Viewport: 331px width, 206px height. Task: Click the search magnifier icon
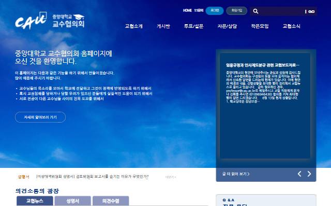(255, 11)
